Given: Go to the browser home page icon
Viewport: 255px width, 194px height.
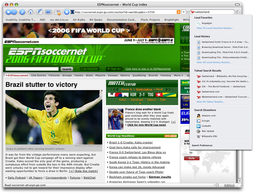Looking at the screenshot, I should click(31, 12).
